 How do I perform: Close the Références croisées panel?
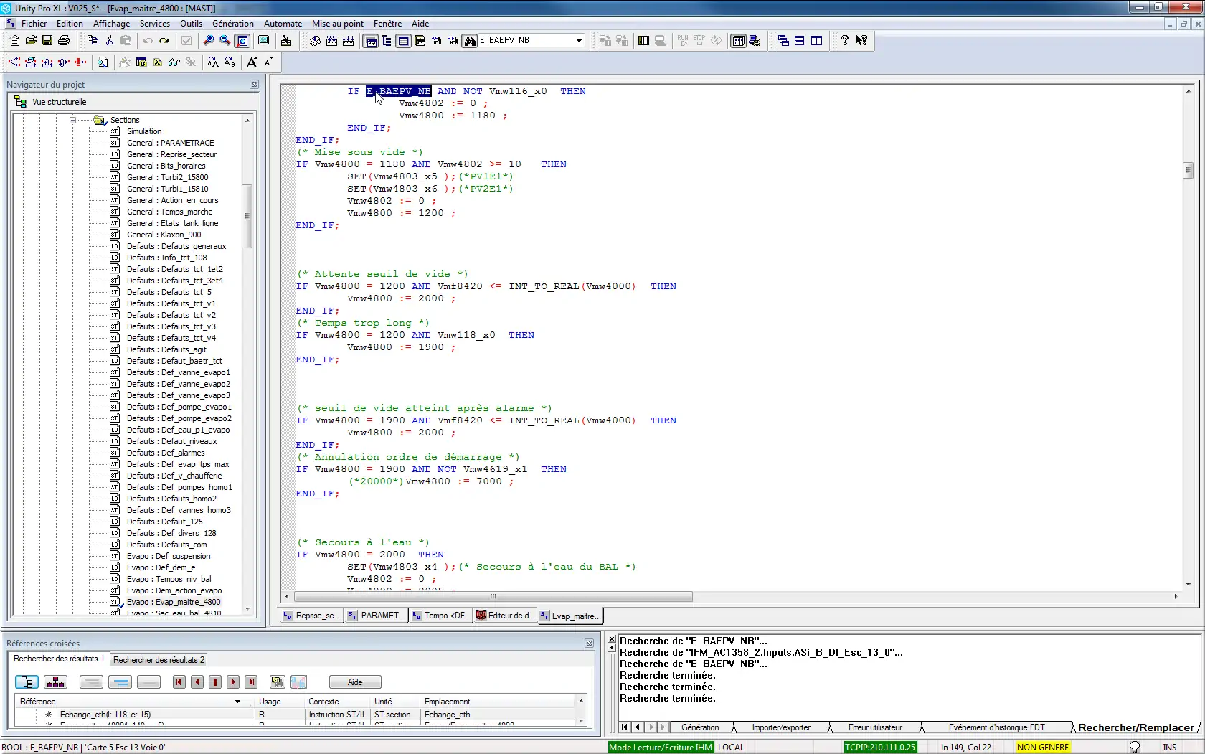[589, 644]
